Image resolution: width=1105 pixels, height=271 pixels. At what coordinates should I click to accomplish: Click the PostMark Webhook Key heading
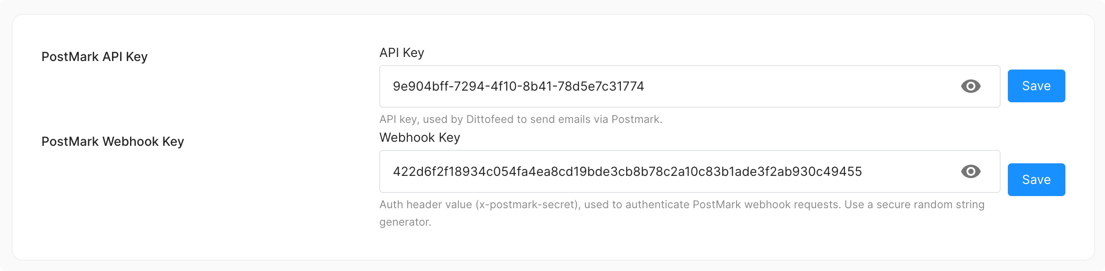(x=112, y=142)
